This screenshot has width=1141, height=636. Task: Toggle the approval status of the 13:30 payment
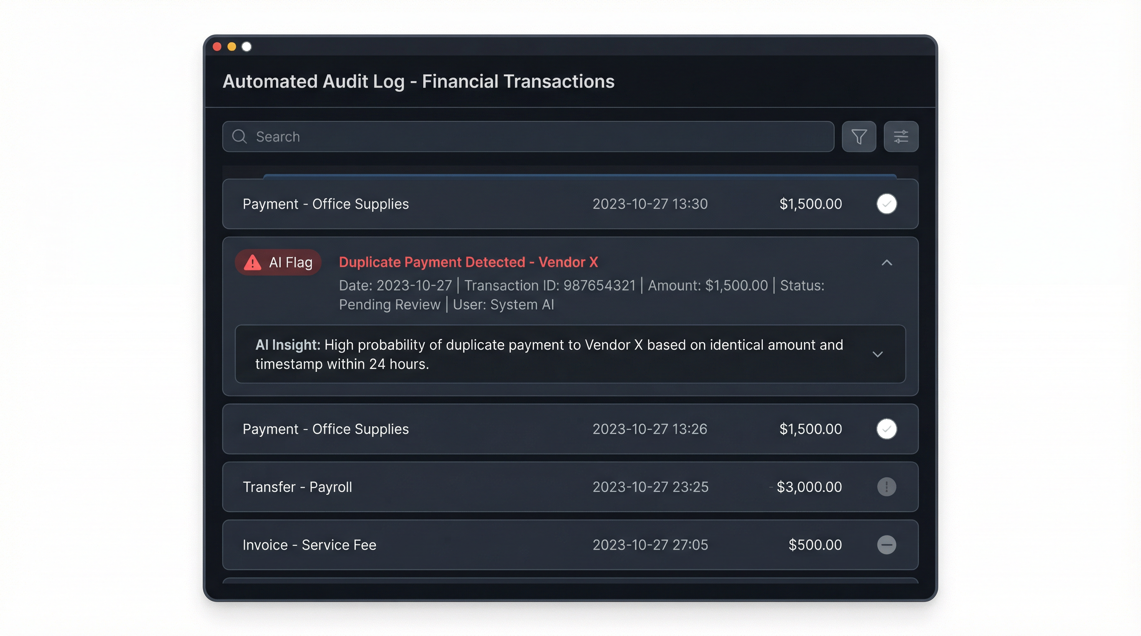(886, 204)
